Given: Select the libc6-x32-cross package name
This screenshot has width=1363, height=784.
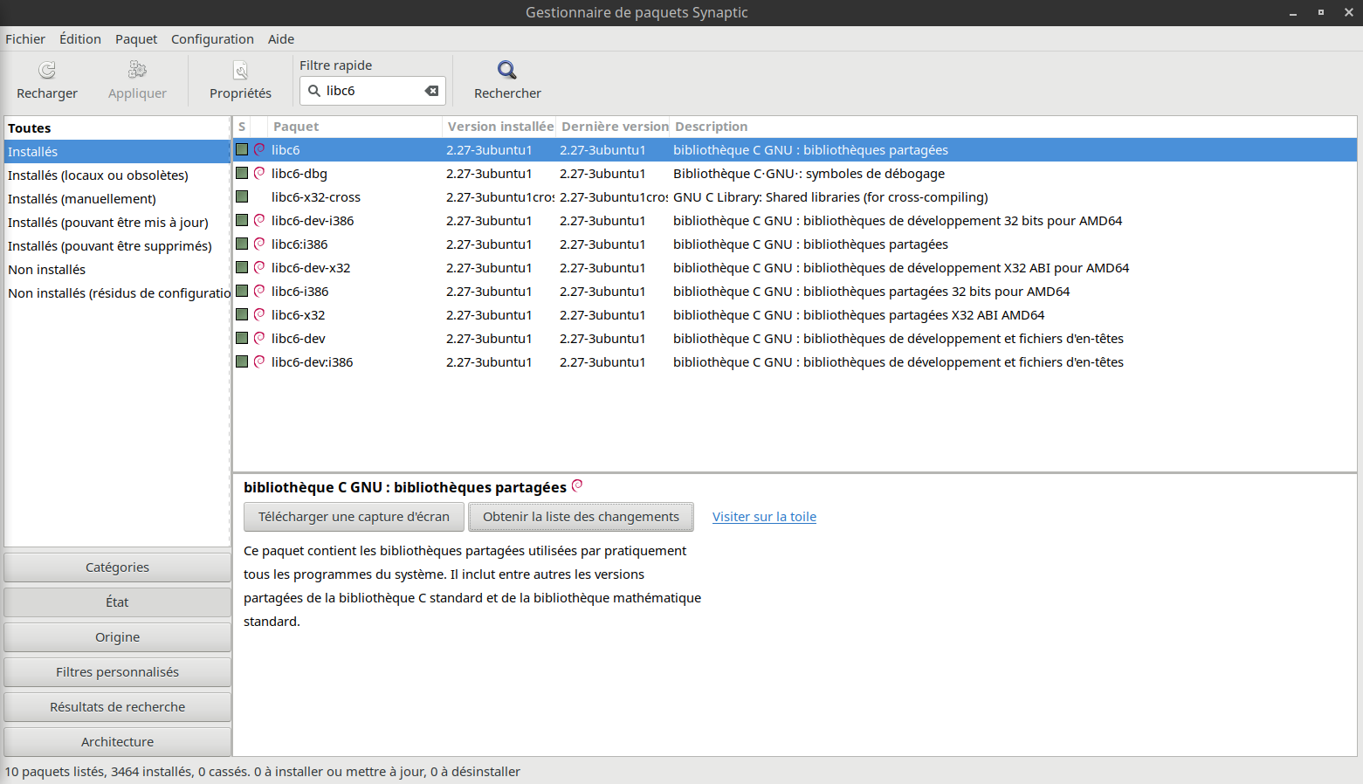Looking at the screenshot, I should pyautogui.click(x=316, y=197).
